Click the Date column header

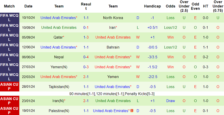point(28,6)
